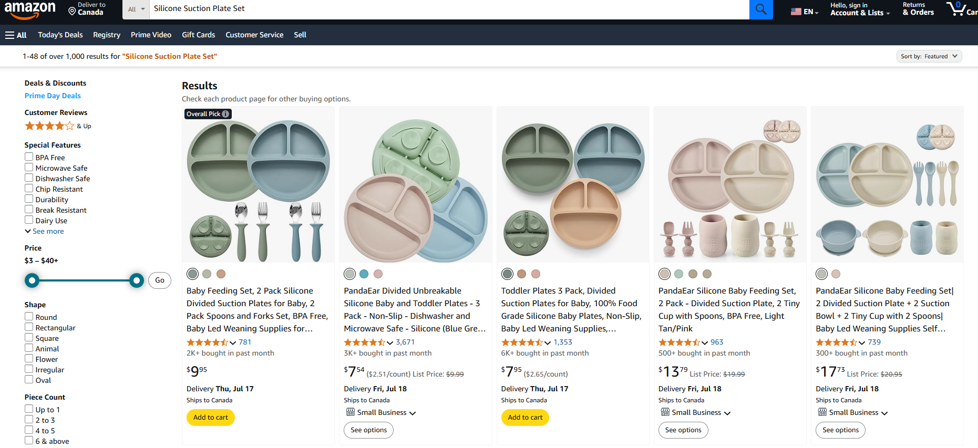The width and height of the screenshot is (978, 448).
Task: Open the Sort by Featured dropdown
Action: click(x=929, y=56)
